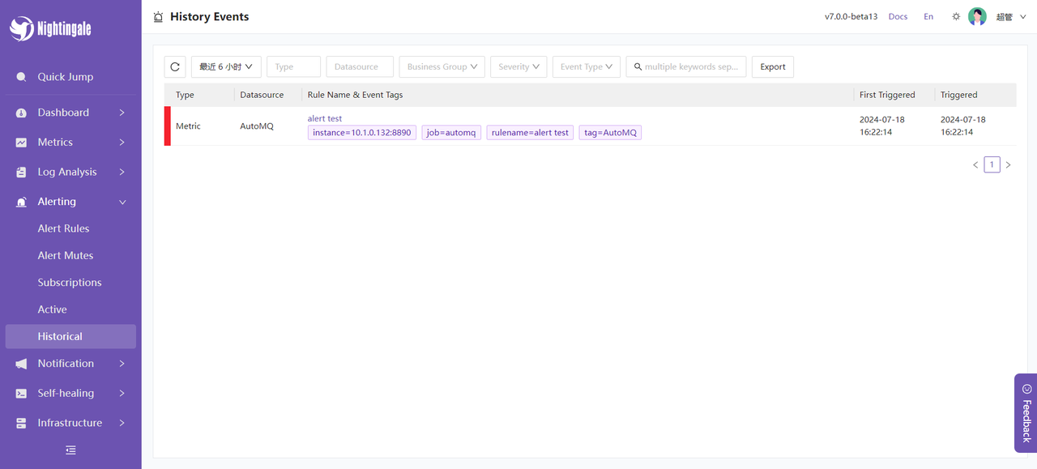
Task: Expand the Dashboard menu chevron
Action: click(x=122, y=113)
